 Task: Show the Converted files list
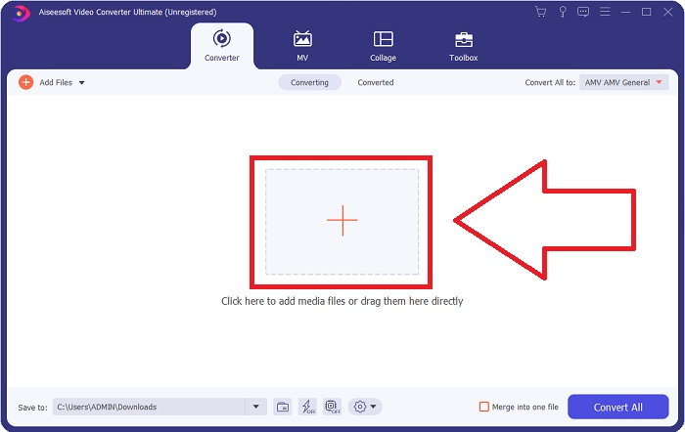click(x=375, y=83)
